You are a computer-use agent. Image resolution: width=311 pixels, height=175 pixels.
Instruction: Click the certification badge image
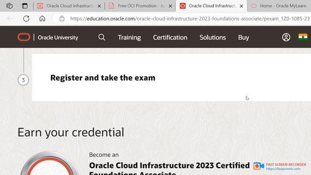point(50,163)
